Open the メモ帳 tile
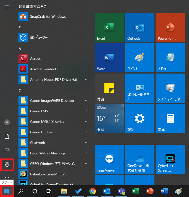 [170, 58]
